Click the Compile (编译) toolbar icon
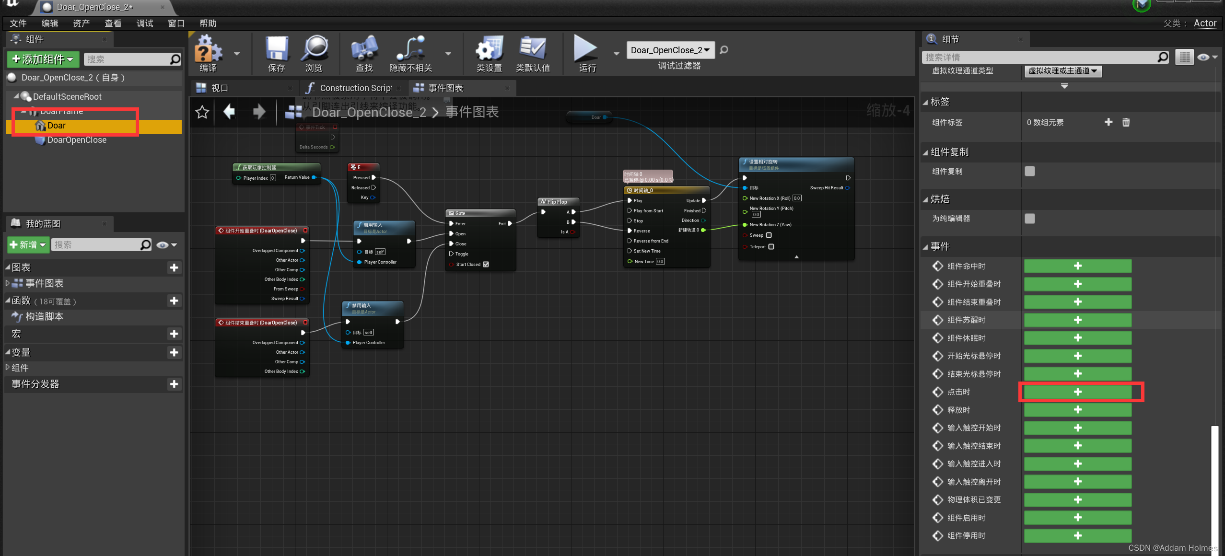This screenshot has height=556, width=1225. [209, 49]
